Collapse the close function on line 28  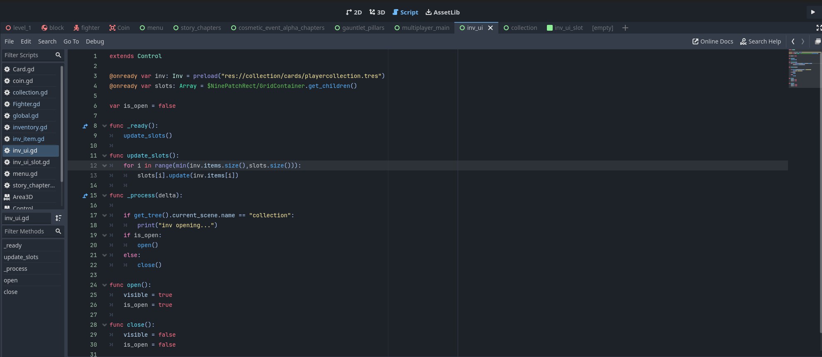click(105, 325)
